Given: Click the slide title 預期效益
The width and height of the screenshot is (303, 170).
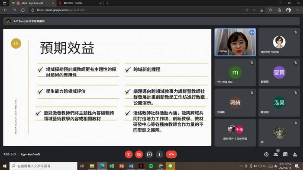Looking at the screenshot, I should pos(67,48).
